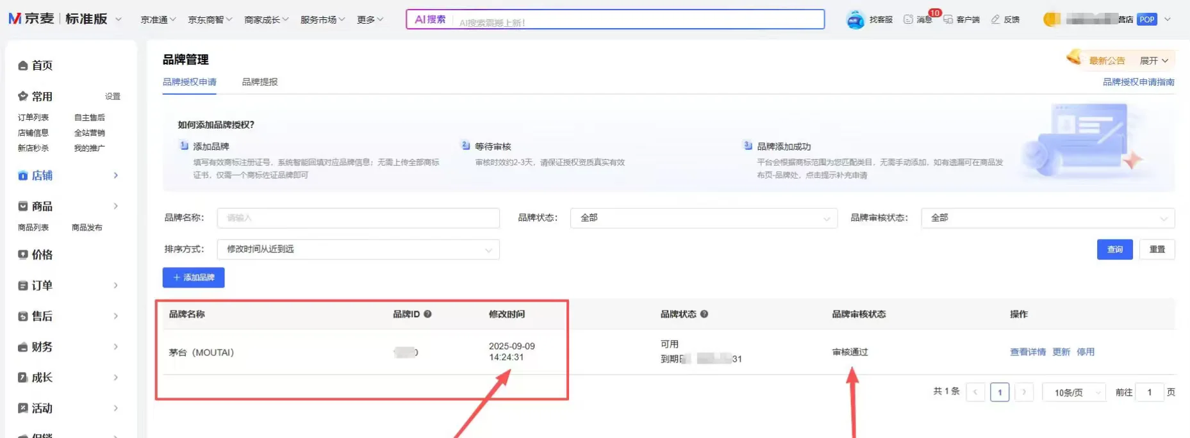The image size is (1190, 438).
Task: Click the 商品 sidebar icon
Action: click(23, 206)
